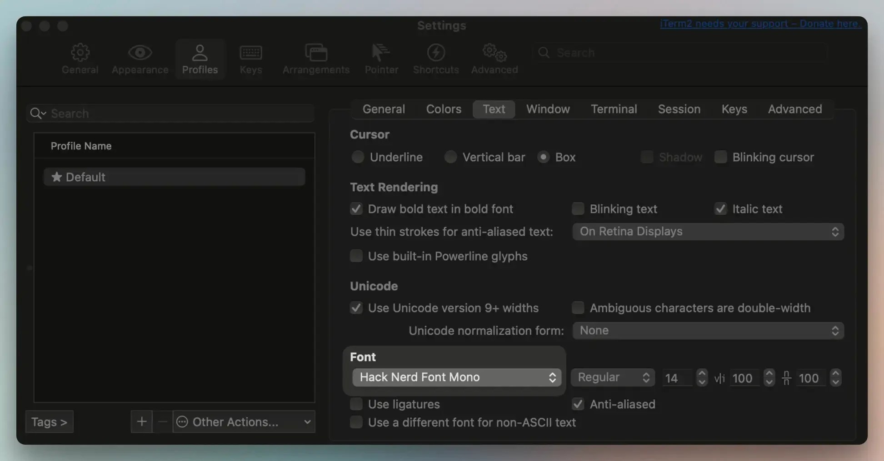This screenshot has width=884, height=461.
Task: Open the On Retina Displays dropdown
Action: (x=707, y=231)
